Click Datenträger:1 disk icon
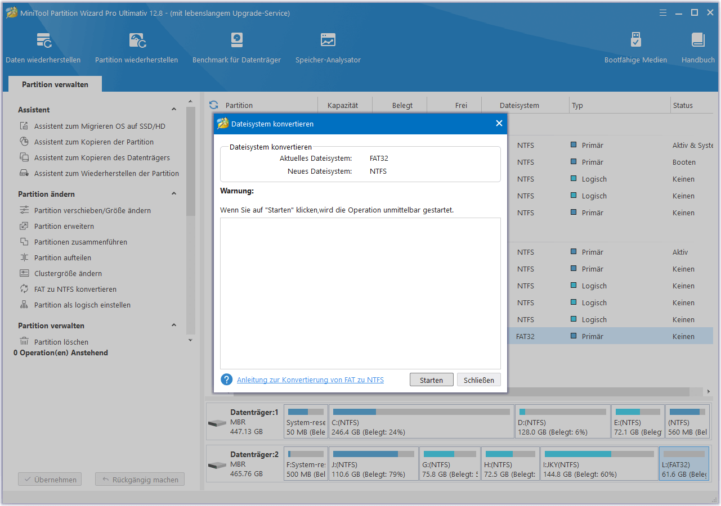 pyautogui.click(x=217, y=423)
